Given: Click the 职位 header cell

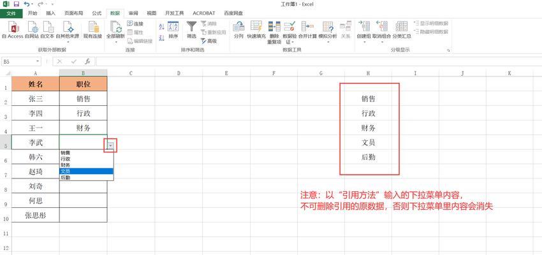Looking at the screenshot, I should pyautogui.click(x=84, y=84).
